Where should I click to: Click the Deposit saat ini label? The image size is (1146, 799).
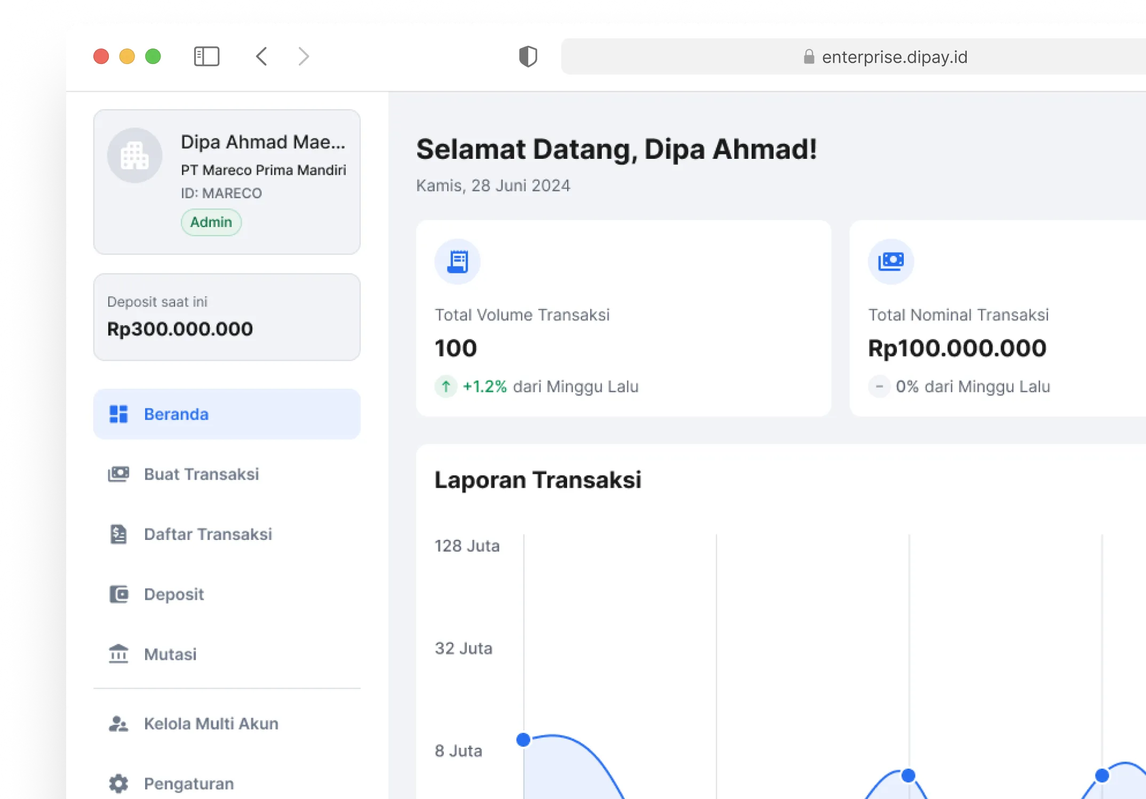coord(157,302)
